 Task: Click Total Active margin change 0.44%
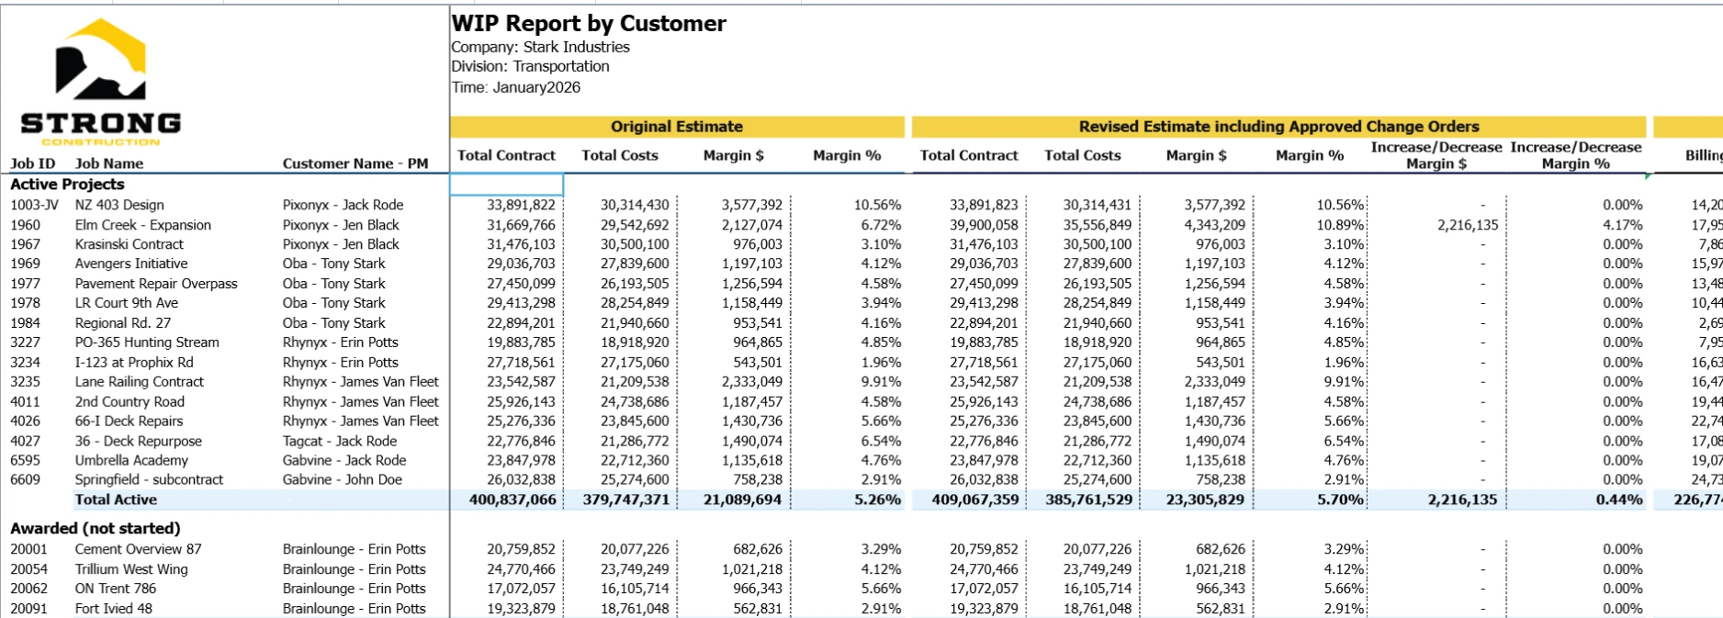pos(1619,500)
